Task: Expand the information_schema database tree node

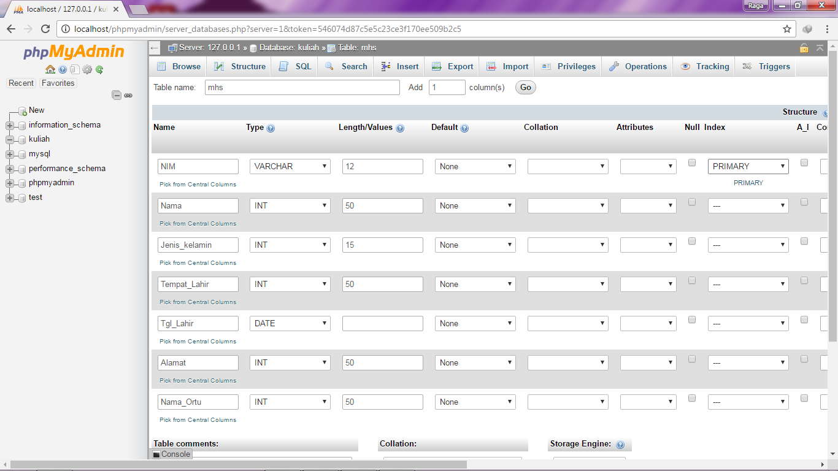Action: 9,125
